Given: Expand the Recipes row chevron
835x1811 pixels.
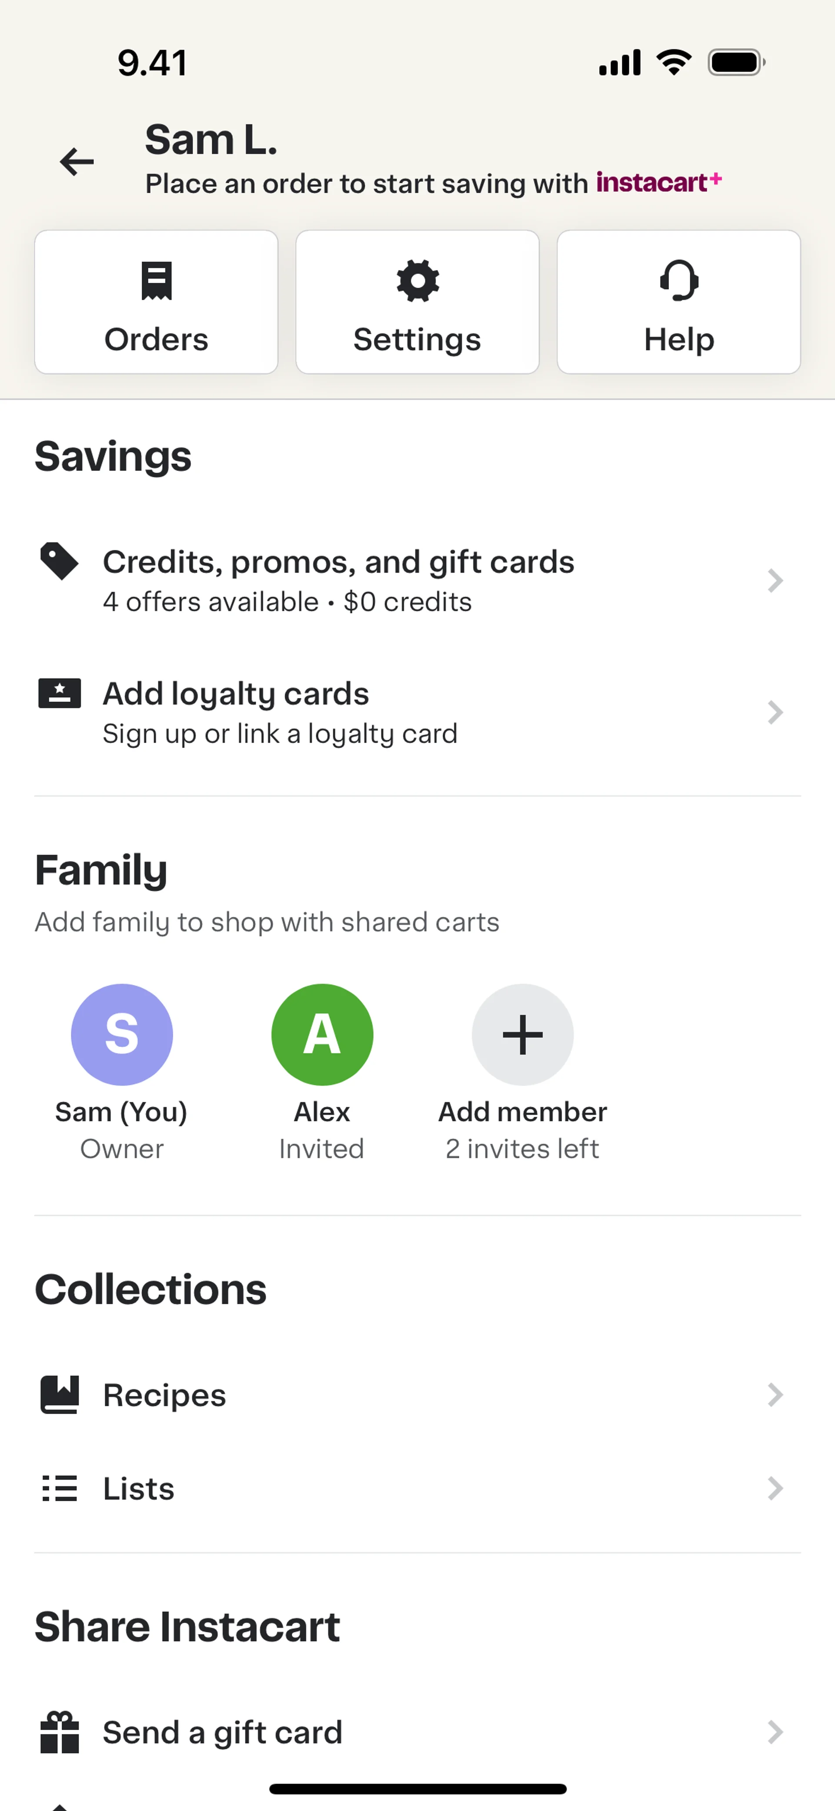Looking at the screenshot, I should tap(775, 1395).
